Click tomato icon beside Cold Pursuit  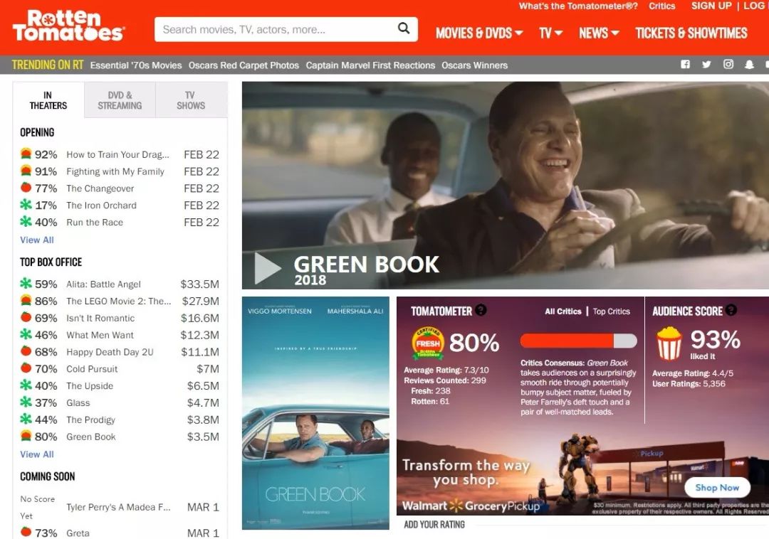(x=26, y=368)
